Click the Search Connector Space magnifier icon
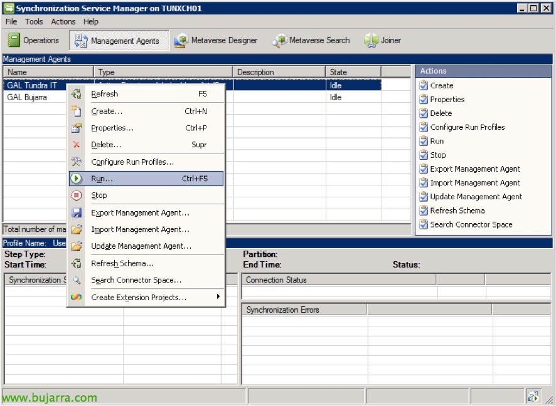Screen dimensions: 556x406 76,280
